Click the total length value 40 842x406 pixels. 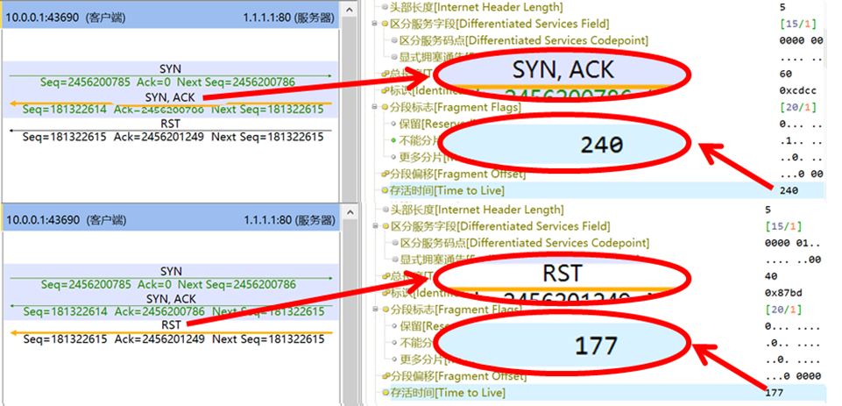pos(770,276)
